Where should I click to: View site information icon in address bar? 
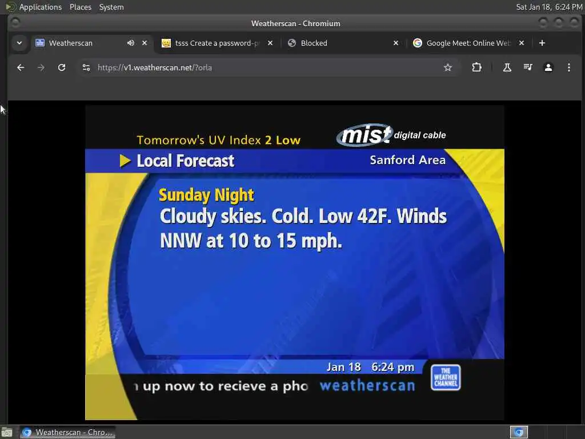(86, 67)
